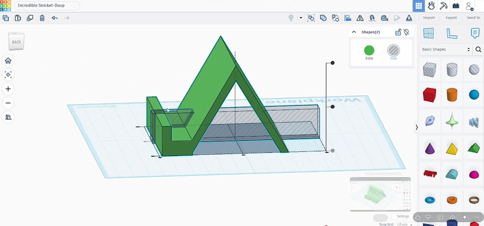Select the yellow Pyramid shape
Viewport: 484px width, 226px height.
[x=452, y=149]
